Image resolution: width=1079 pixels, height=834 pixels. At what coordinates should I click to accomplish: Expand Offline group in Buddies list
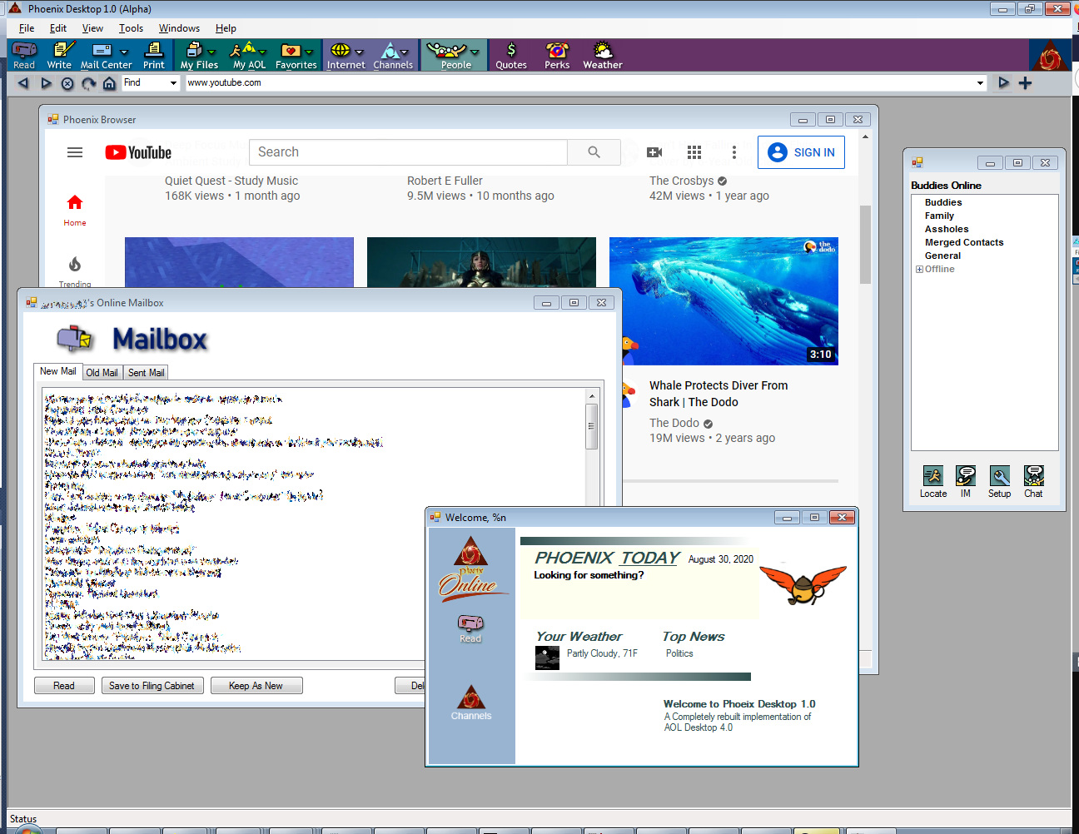919,270
